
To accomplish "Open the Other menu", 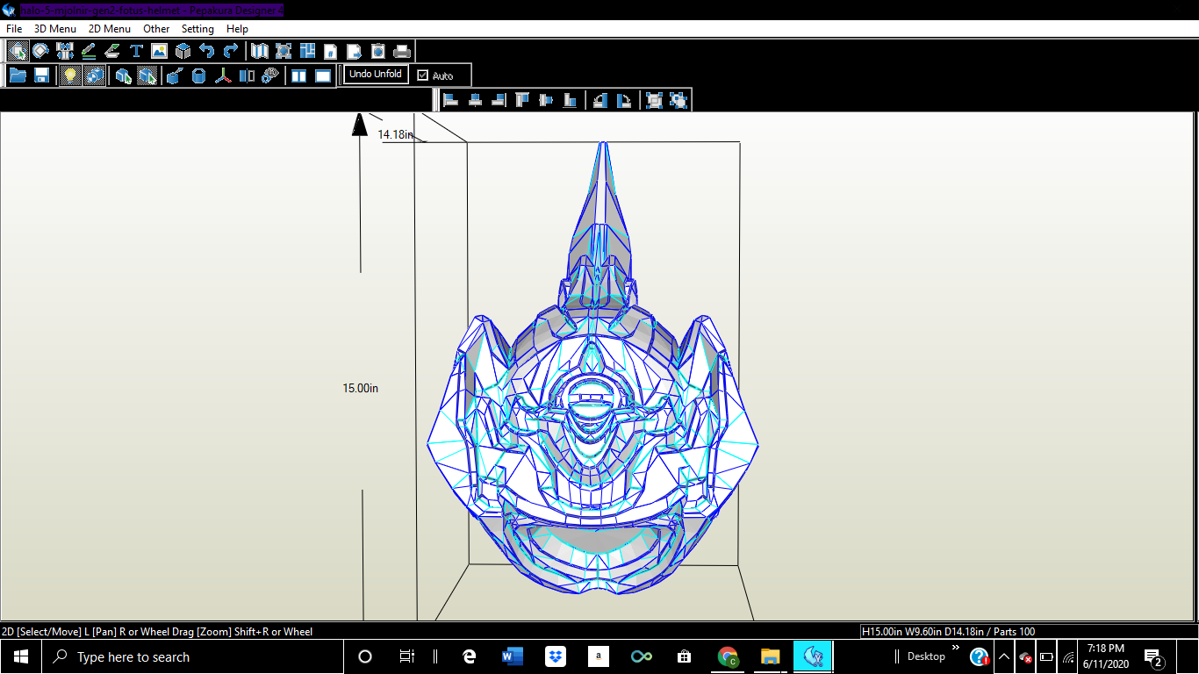I will [156, 29].
